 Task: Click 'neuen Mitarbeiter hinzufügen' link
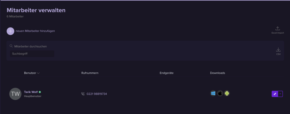(35, 31)
